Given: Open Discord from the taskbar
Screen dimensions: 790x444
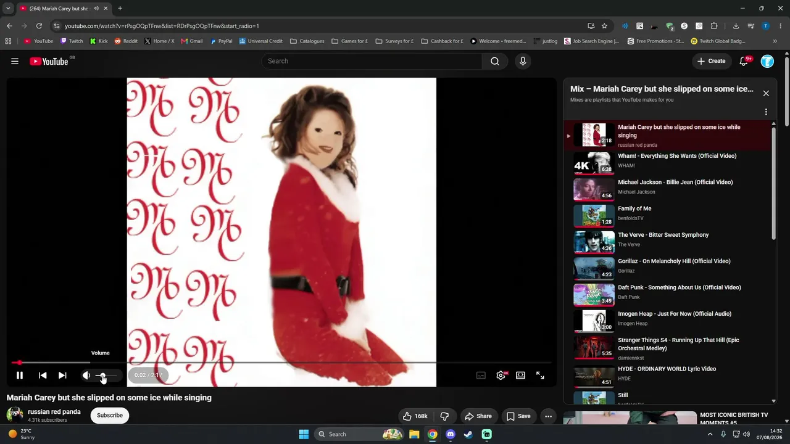Looking at the screenshot, I should tap(451, 434).
